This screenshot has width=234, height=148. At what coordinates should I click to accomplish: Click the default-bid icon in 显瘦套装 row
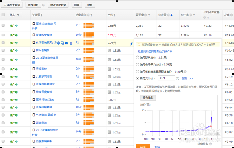[109, 69]
